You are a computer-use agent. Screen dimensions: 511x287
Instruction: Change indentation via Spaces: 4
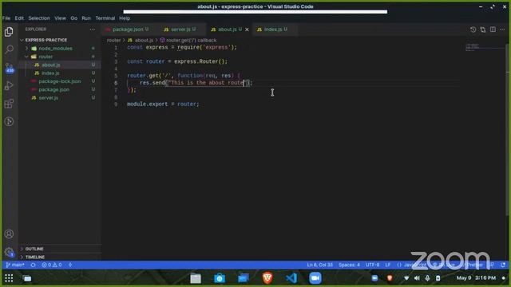click(x=349, y=265)
